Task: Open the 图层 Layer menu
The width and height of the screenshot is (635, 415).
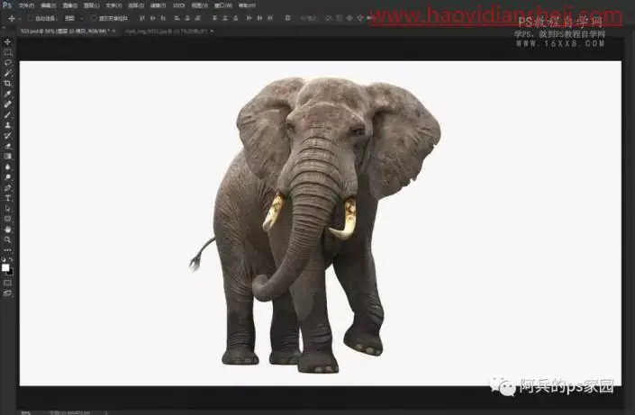Action: tap(92, 5)
